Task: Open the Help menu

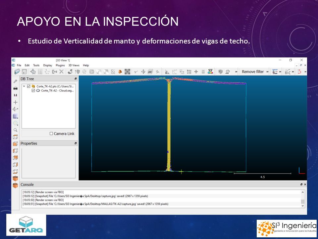Action: [86, 65]
